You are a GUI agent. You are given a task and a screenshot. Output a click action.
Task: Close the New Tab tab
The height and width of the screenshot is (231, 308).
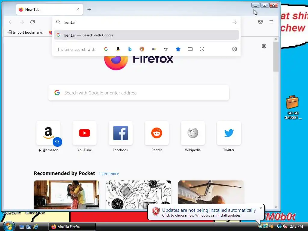(x=78, y=9)
